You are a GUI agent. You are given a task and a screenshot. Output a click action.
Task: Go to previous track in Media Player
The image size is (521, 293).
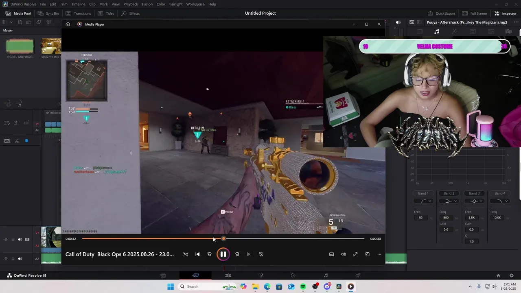click(197, 254)
